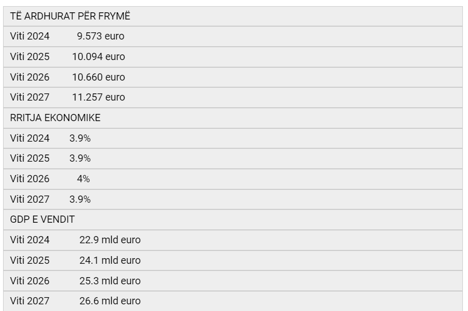
Task: Click the 3.9% growth for Viti 2025
Action: pyautogui.click(x=80, y=159)
